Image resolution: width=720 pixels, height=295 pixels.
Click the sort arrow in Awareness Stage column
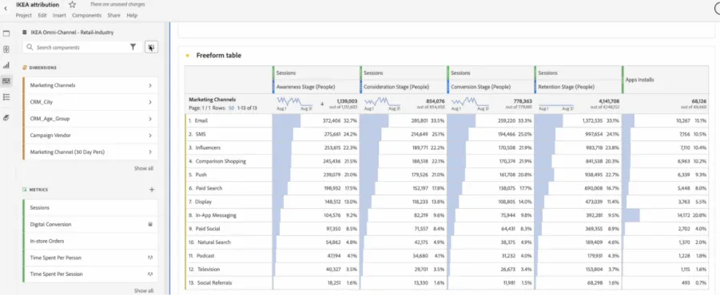(322, 104)
